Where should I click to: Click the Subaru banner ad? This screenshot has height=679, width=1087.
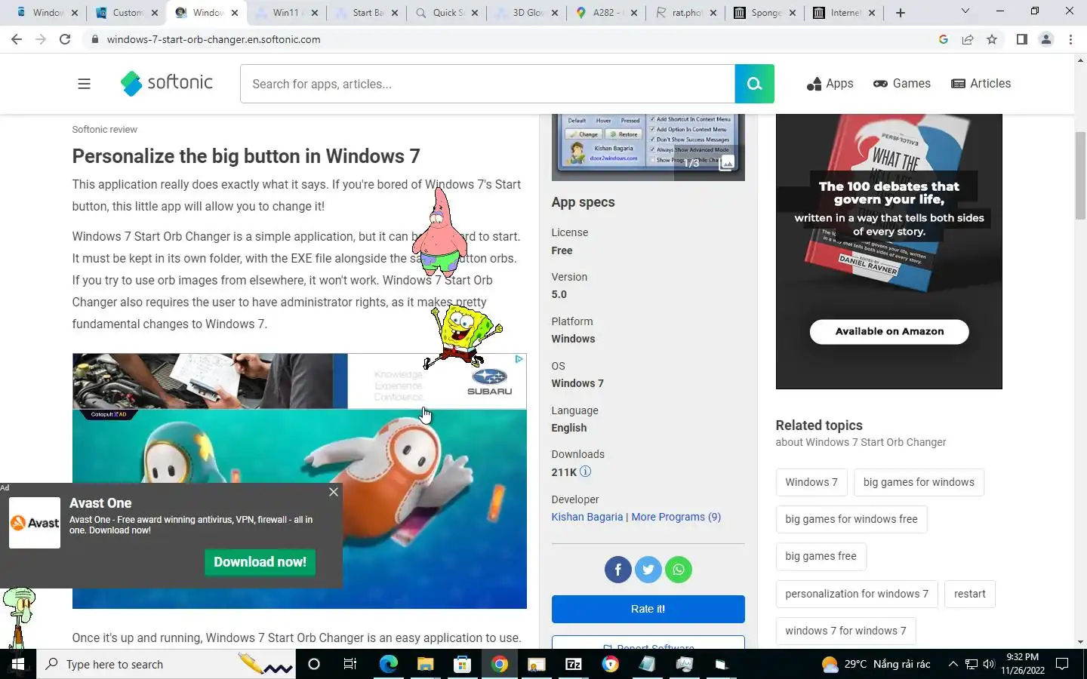click(x=300, y=381)
